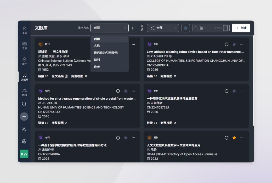Click the 期刊 type icon on 人文大数据 card
Viewport: 272px width, 183px height.
pyautogui.click(x=149, y=138)
